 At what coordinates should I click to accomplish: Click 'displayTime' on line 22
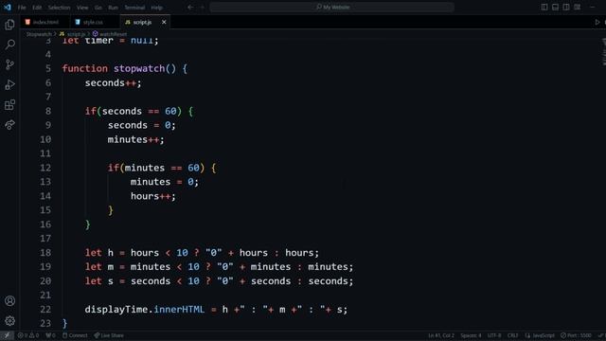click(116, 310)
